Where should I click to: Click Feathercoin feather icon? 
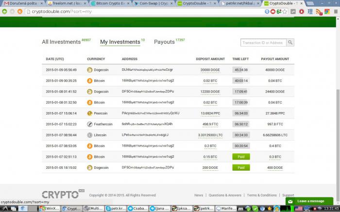pos(89,124)
